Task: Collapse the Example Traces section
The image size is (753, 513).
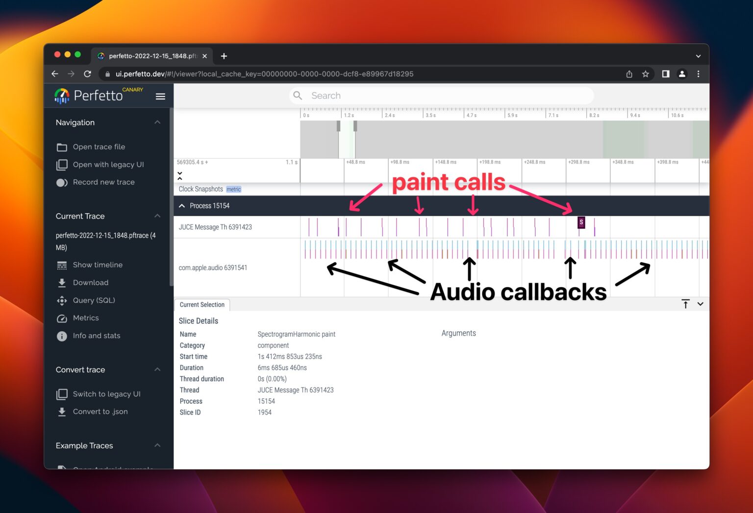Action: (157, 445)
